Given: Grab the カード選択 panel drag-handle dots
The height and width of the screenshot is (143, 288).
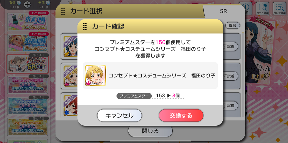Looking at the screenshot, I should point(63,11).
